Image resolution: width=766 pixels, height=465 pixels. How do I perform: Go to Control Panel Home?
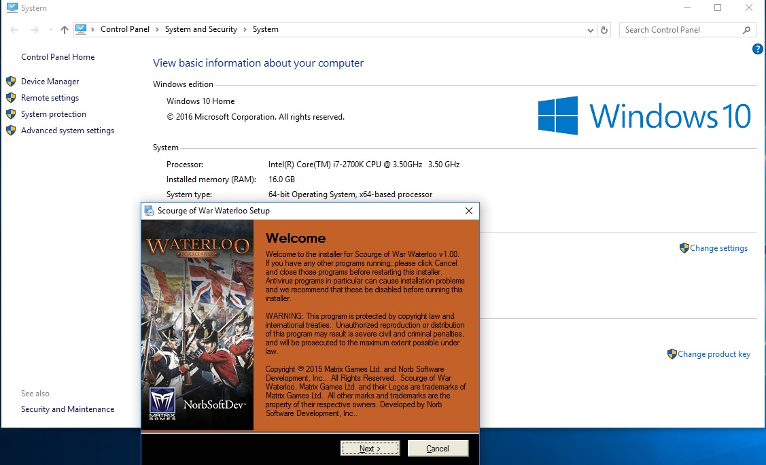pos(58,57)
